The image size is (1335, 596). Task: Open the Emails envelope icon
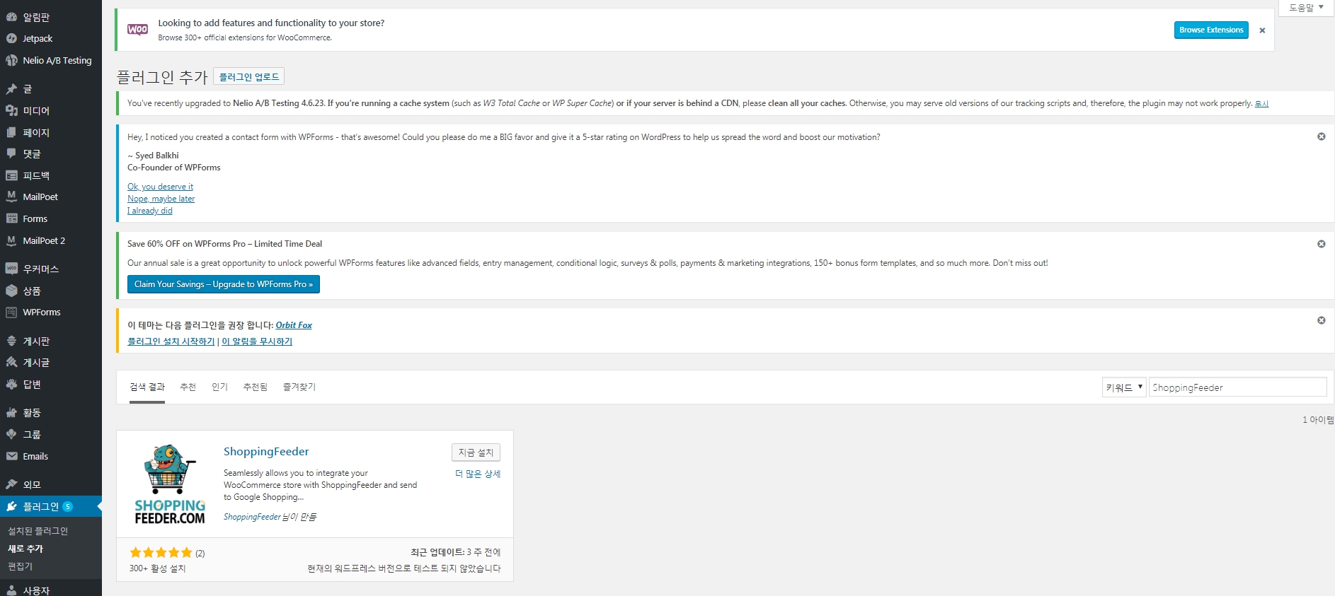tap(11, 456)
